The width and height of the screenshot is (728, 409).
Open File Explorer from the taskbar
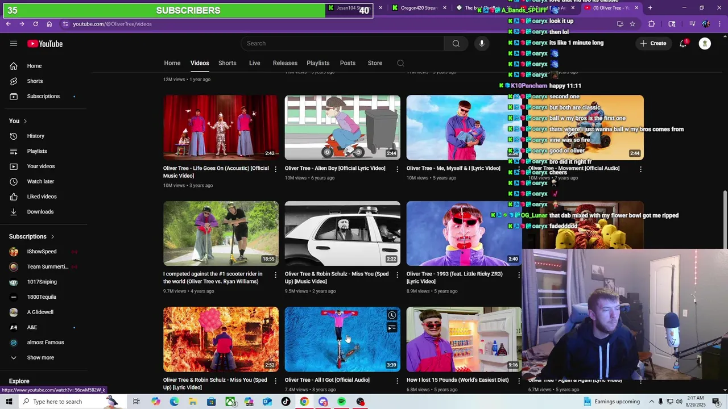pos(193,402)
